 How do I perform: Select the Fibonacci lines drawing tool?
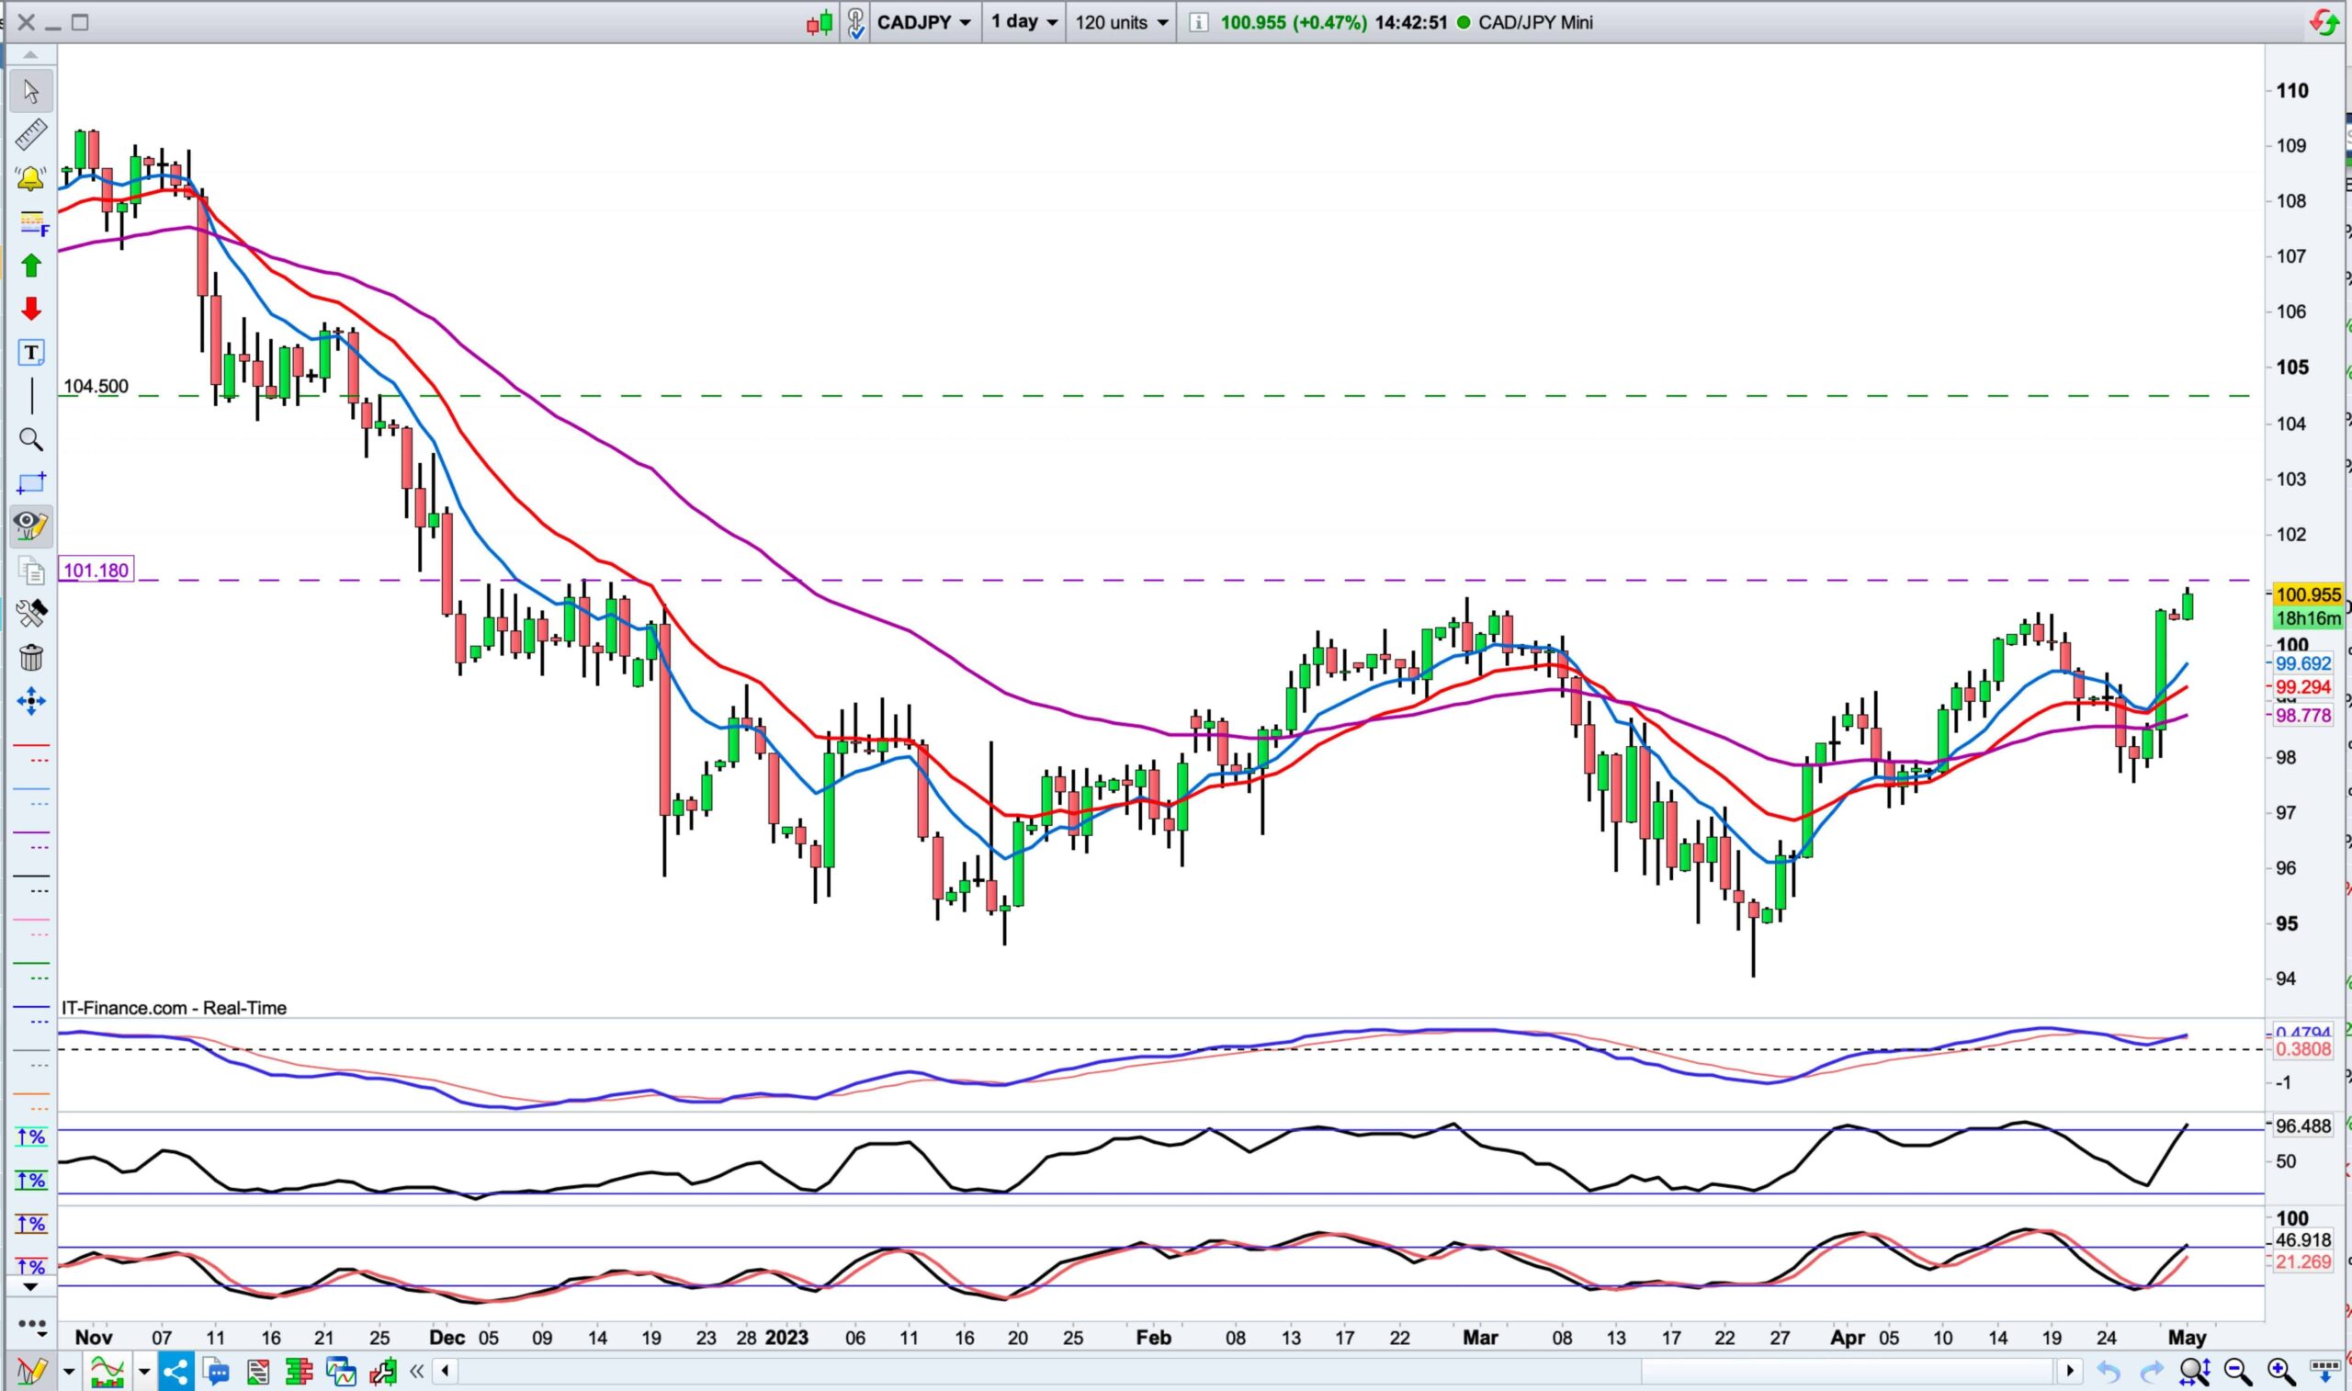[31, 223]
